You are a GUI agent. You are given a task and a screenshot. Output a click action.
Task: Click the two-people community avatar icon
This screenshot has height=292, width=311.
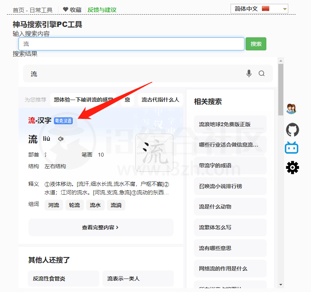[291, 108]
